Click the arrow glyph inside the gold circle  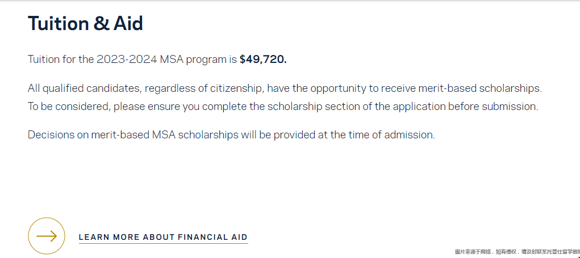coord(47,236)
